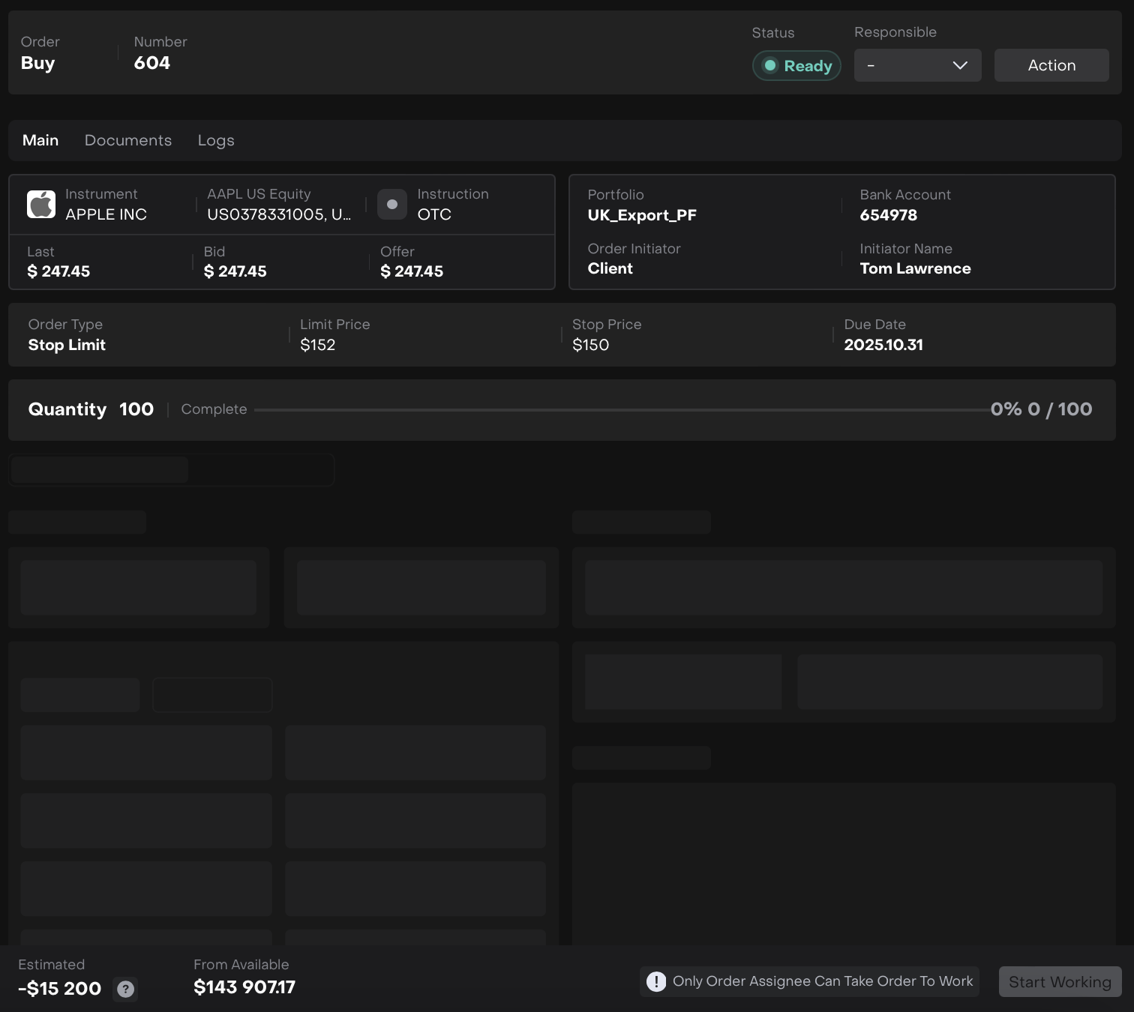Open the Responsible dropdown
The height and width of the screenshot is (1012, 1134).
(916, 66)
